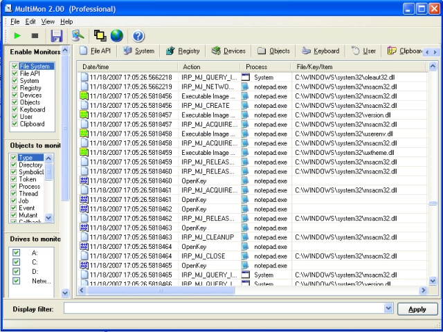Open the Display filter dropdown arrow
Screen dimensions: 443x332
click(x=389, y=308)
